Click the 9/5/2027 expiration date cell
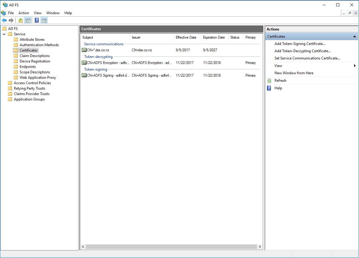Image resolution: width=359 pixels, height=258 pixels. click(x=210, y=50)
